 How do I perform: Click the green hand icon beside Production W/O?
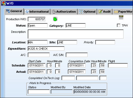point(55,19)
